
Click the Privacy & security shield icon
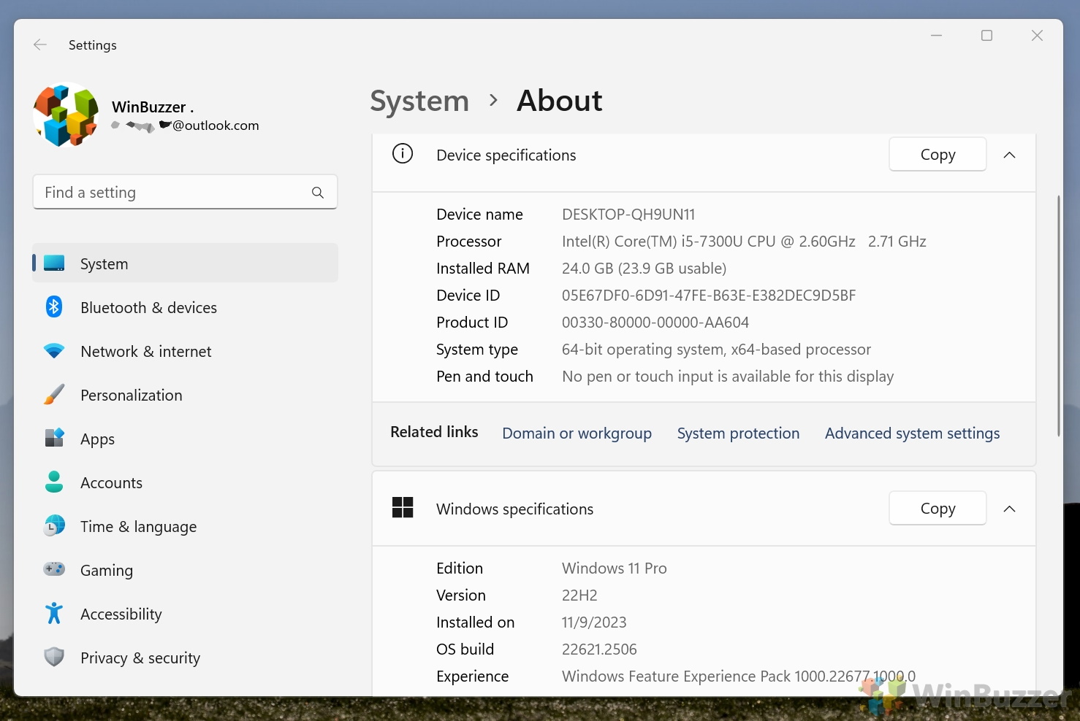[x=54, y=657]
